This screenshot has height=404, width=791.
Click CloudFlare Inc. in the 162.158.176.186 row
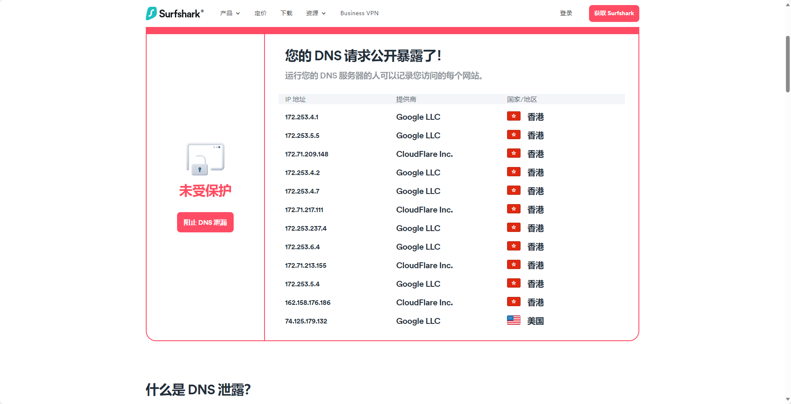[x=425, y=303]
